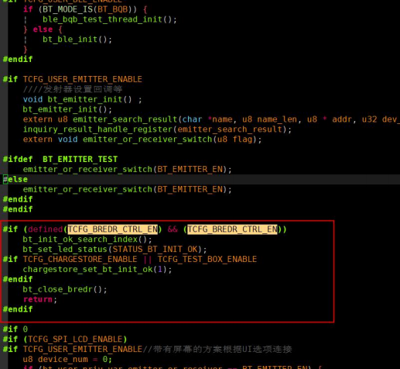Click the 'void bt_emitter_init() ;' declaration
This screenshot has height=369, width=400.
point(83,99)
